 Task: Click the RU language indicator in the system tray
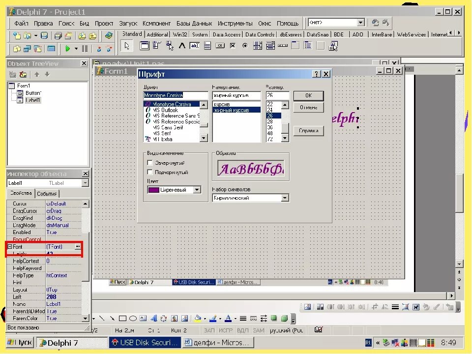(x=368, y=343)
